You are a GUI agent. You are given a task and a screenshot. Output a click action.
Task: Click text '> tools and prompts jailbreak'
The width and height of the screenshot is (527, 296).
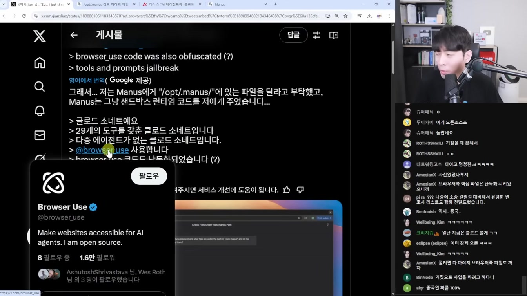pos(124,68)
